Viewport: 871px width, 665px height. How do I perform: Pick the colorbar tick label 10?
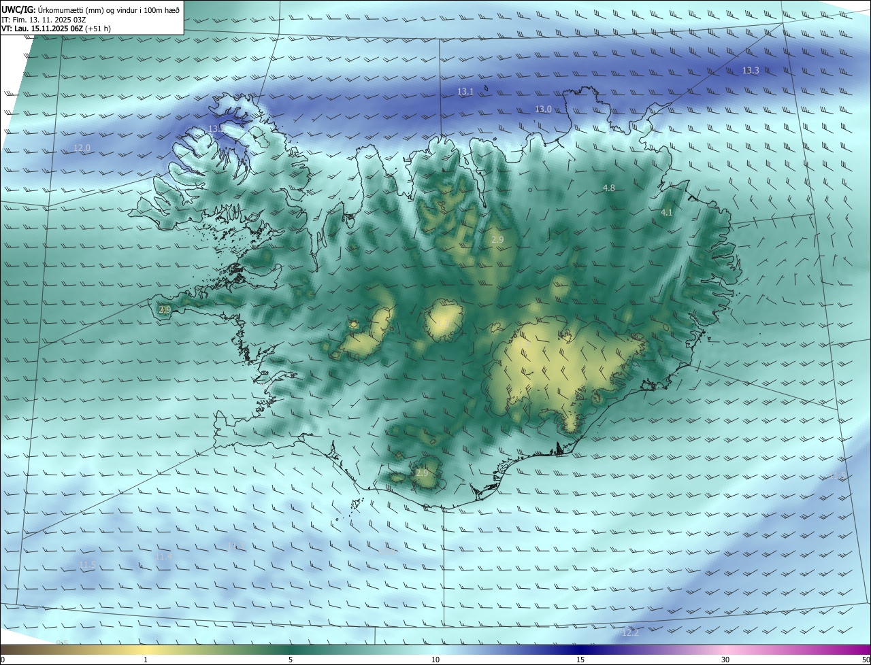435,660
